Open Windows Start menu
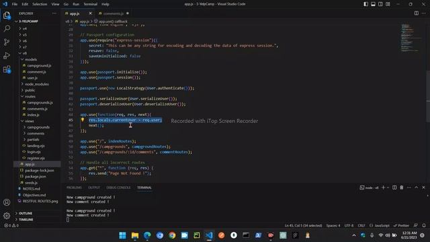This screenshot has height=242, width=430. click(x=122, y=235)
